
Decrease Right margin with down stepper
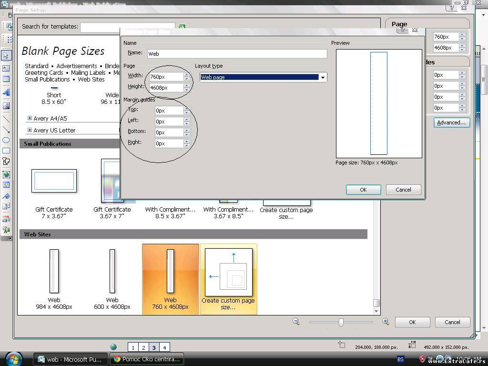point(186,145)
